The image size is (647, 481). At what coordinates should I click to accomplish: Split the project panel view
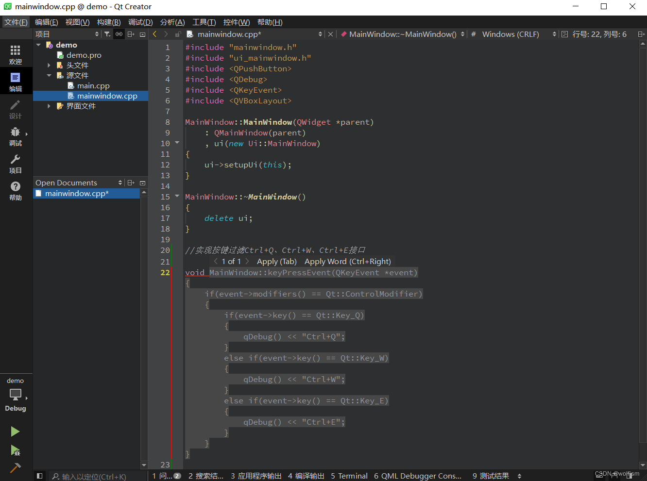coord(131,34)
